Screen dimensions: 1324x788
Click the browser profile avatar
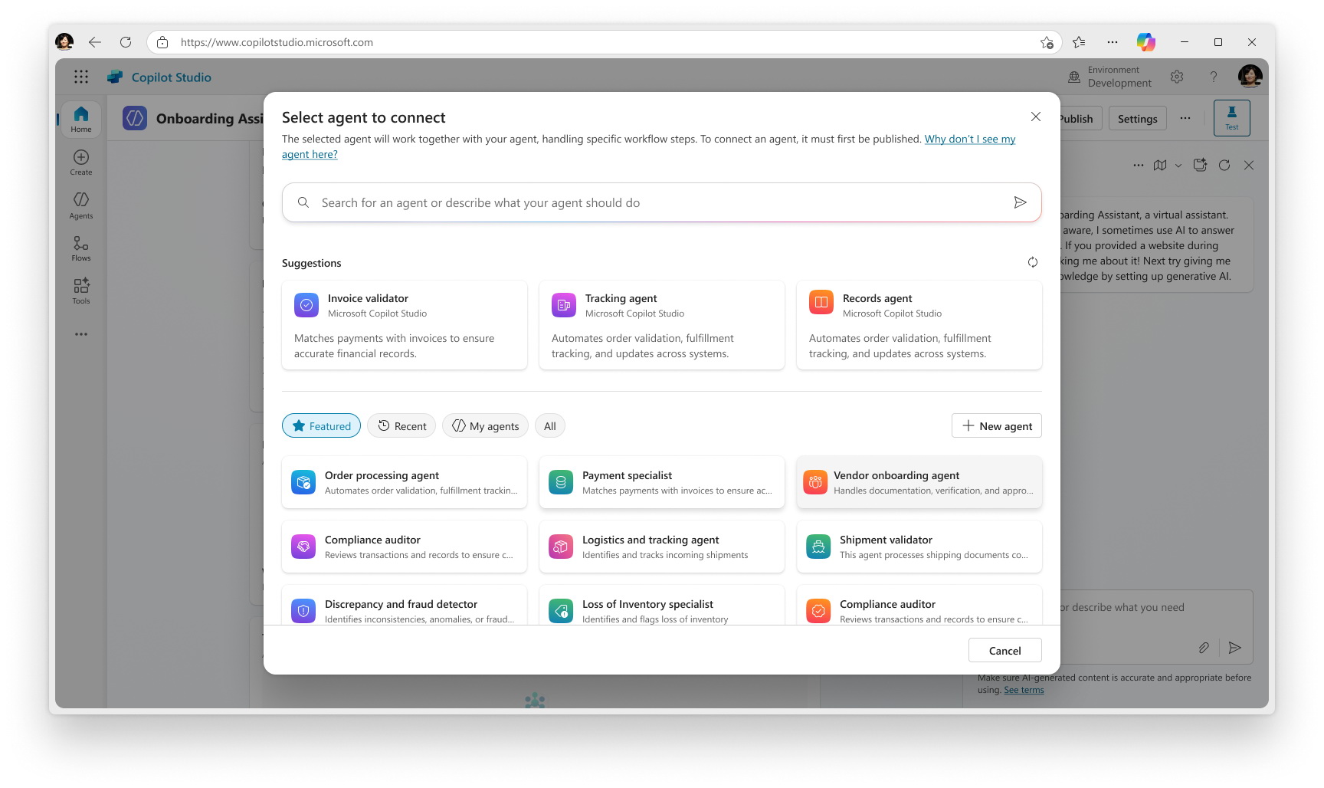(64, 42)
